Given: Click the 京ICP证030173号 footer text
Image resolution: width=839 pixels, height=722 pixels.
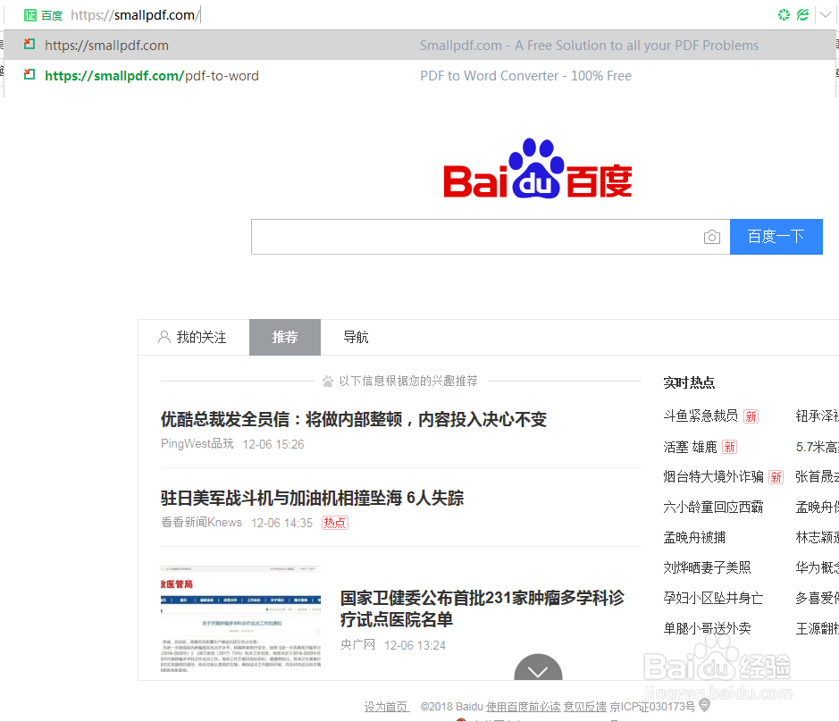Looking at the screenshot, I should [652, 707].
